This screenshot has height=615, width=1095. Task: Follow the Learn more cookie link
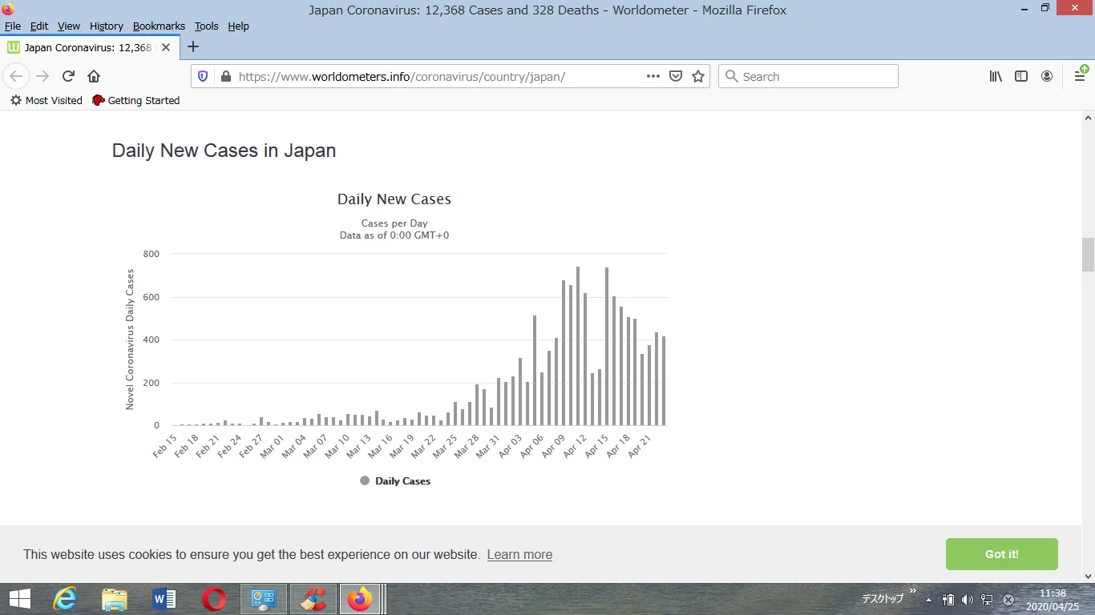[x=519, y=554]
